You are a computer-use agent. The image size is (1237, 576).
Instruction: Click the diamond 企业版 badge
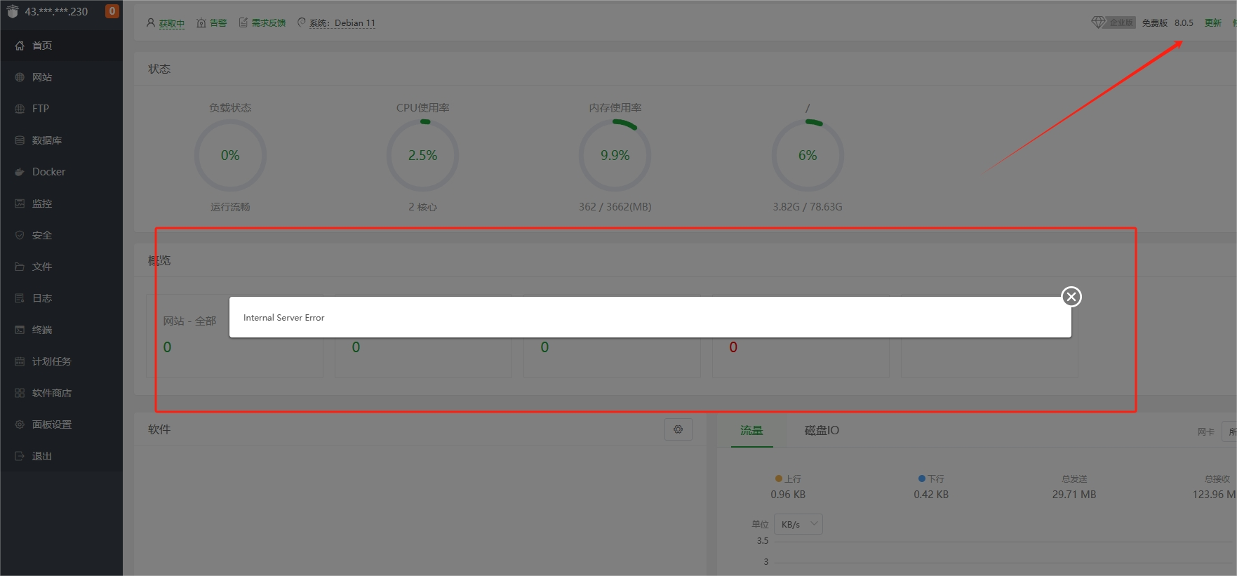(1113, 22)
